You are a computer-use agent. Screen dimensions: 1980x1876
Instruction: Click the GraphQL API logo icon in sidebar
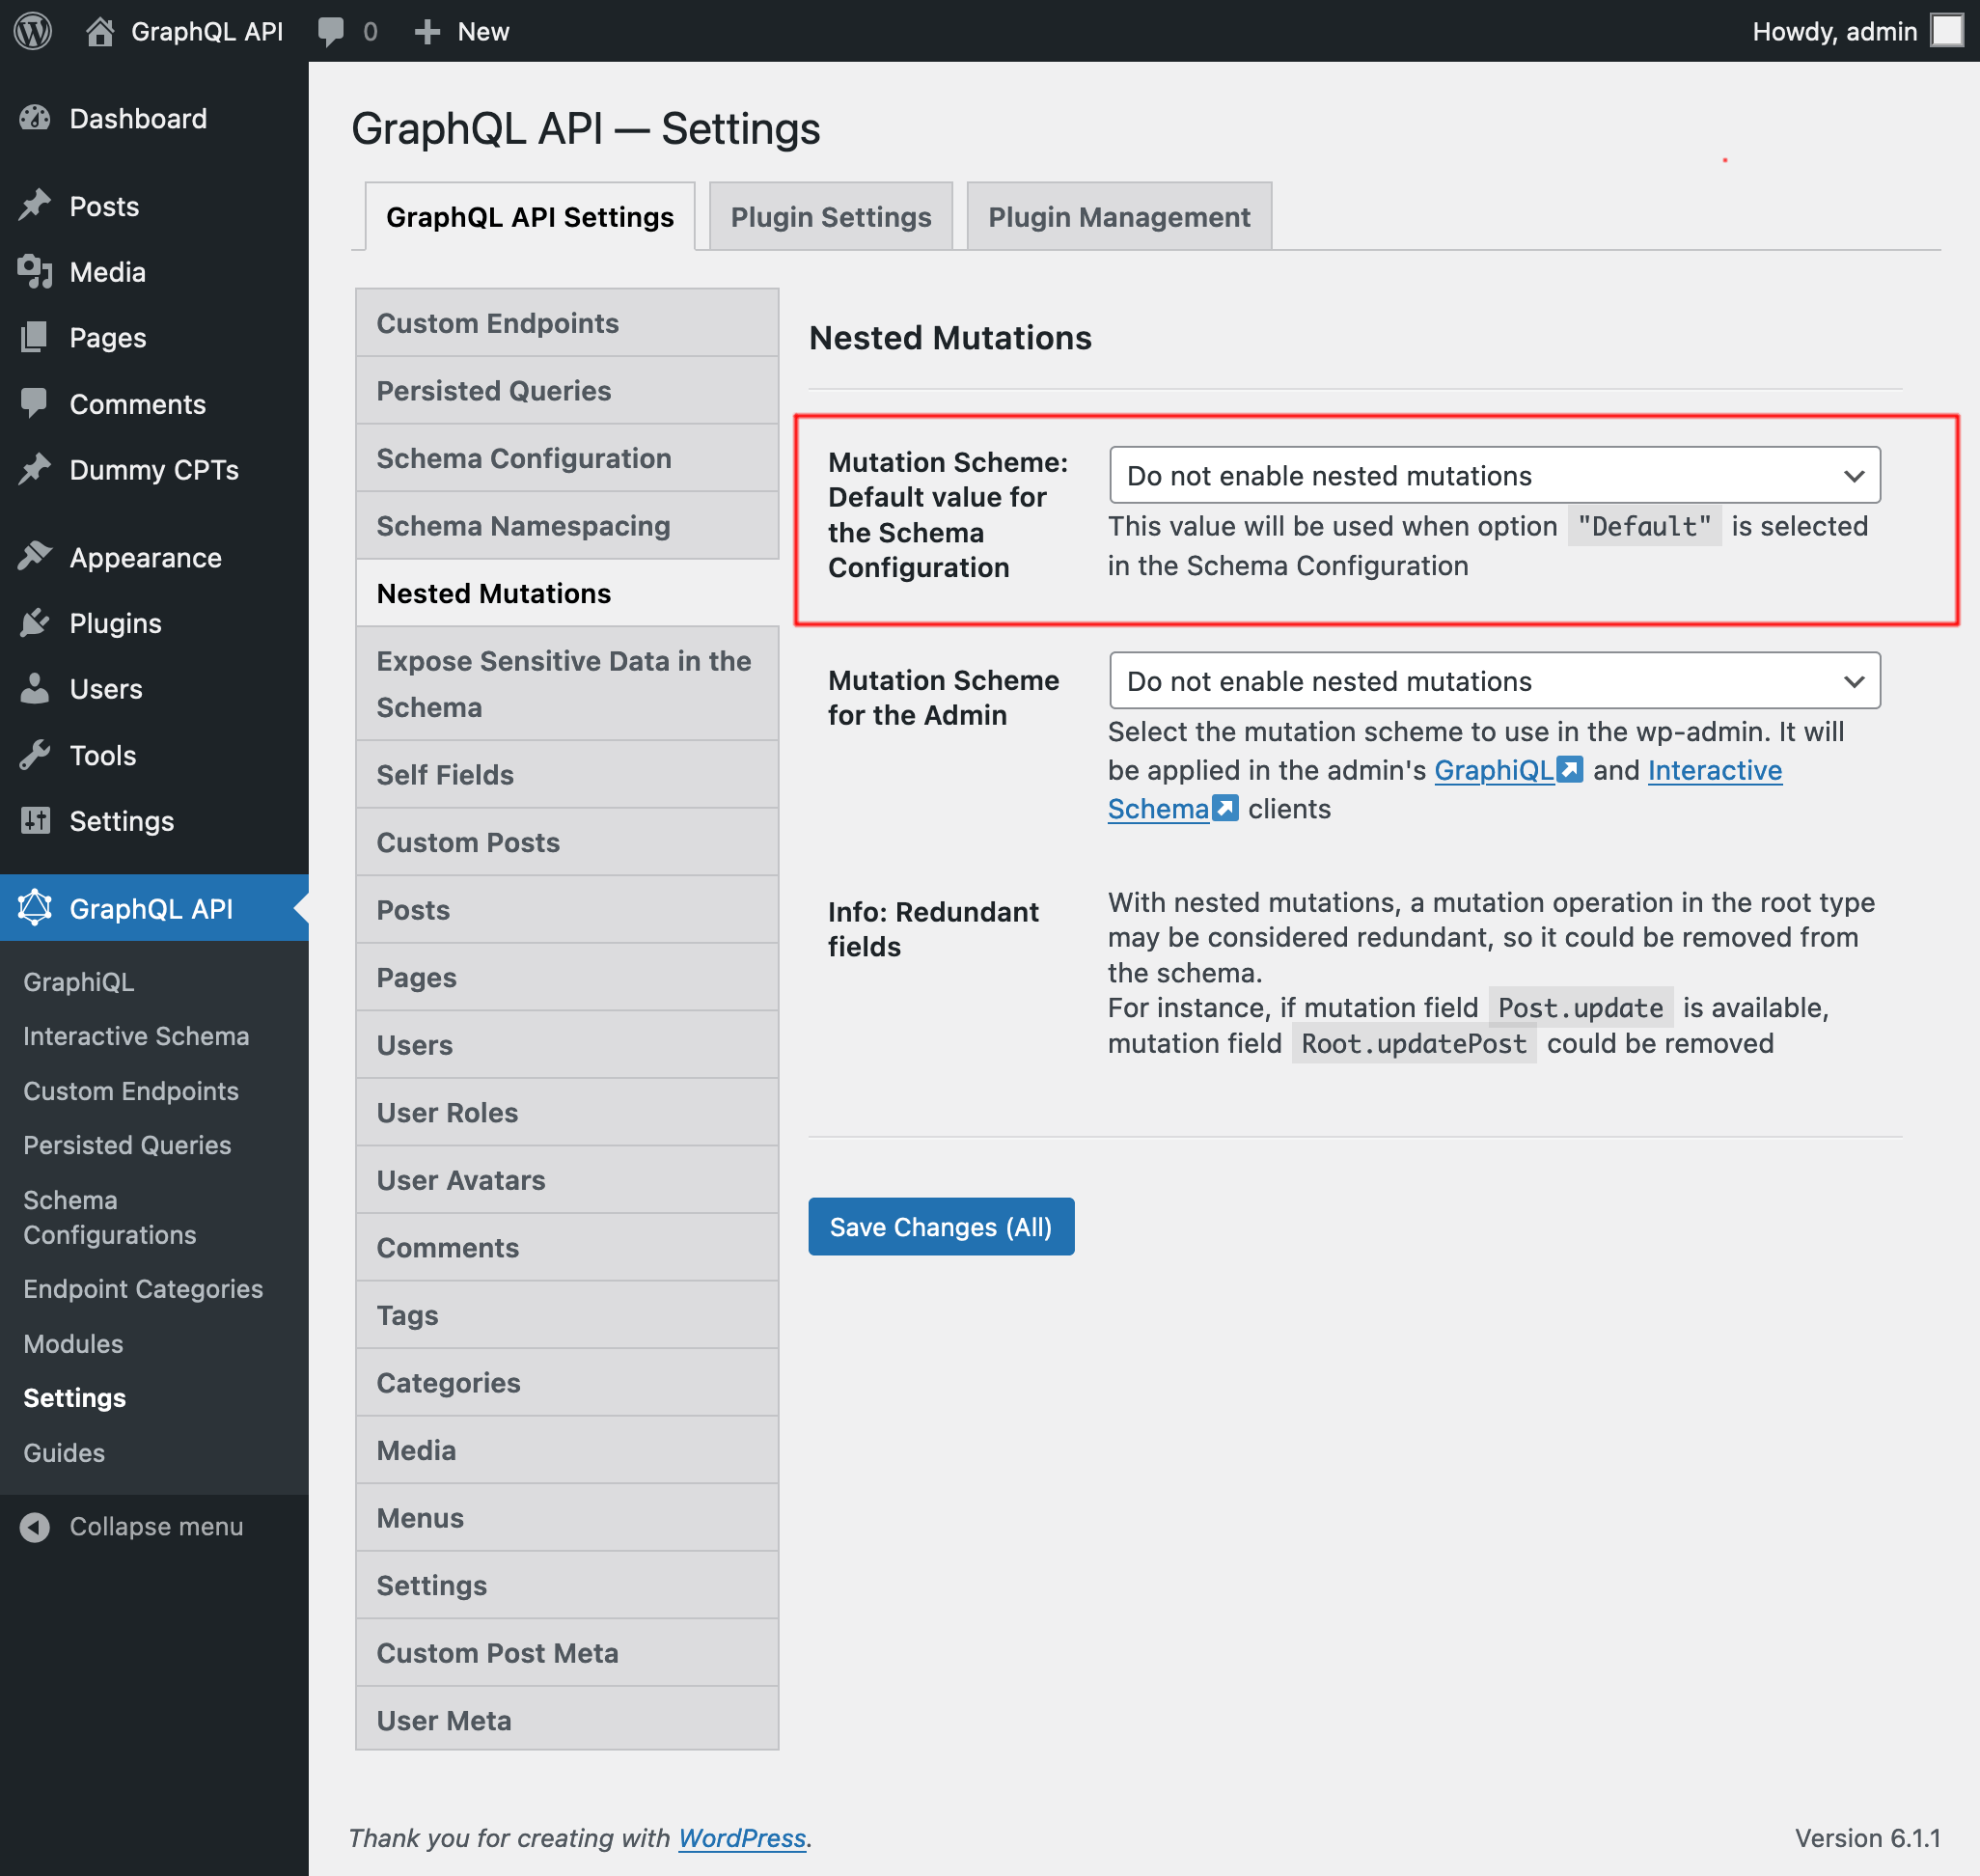35,908
